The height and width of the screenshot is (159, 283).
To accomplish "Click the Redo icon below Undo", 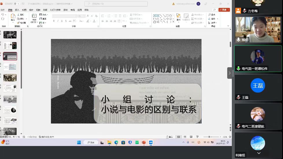I will coord(3,19).
